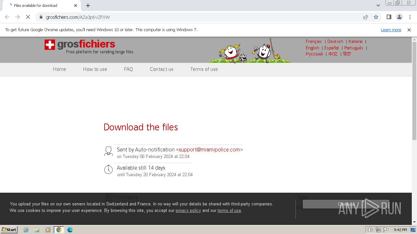Image resolution: width=417 pixels, height=234 pixels.
Task: Switch language to Español
Action: pyautogui.click(x=332, y=48)
